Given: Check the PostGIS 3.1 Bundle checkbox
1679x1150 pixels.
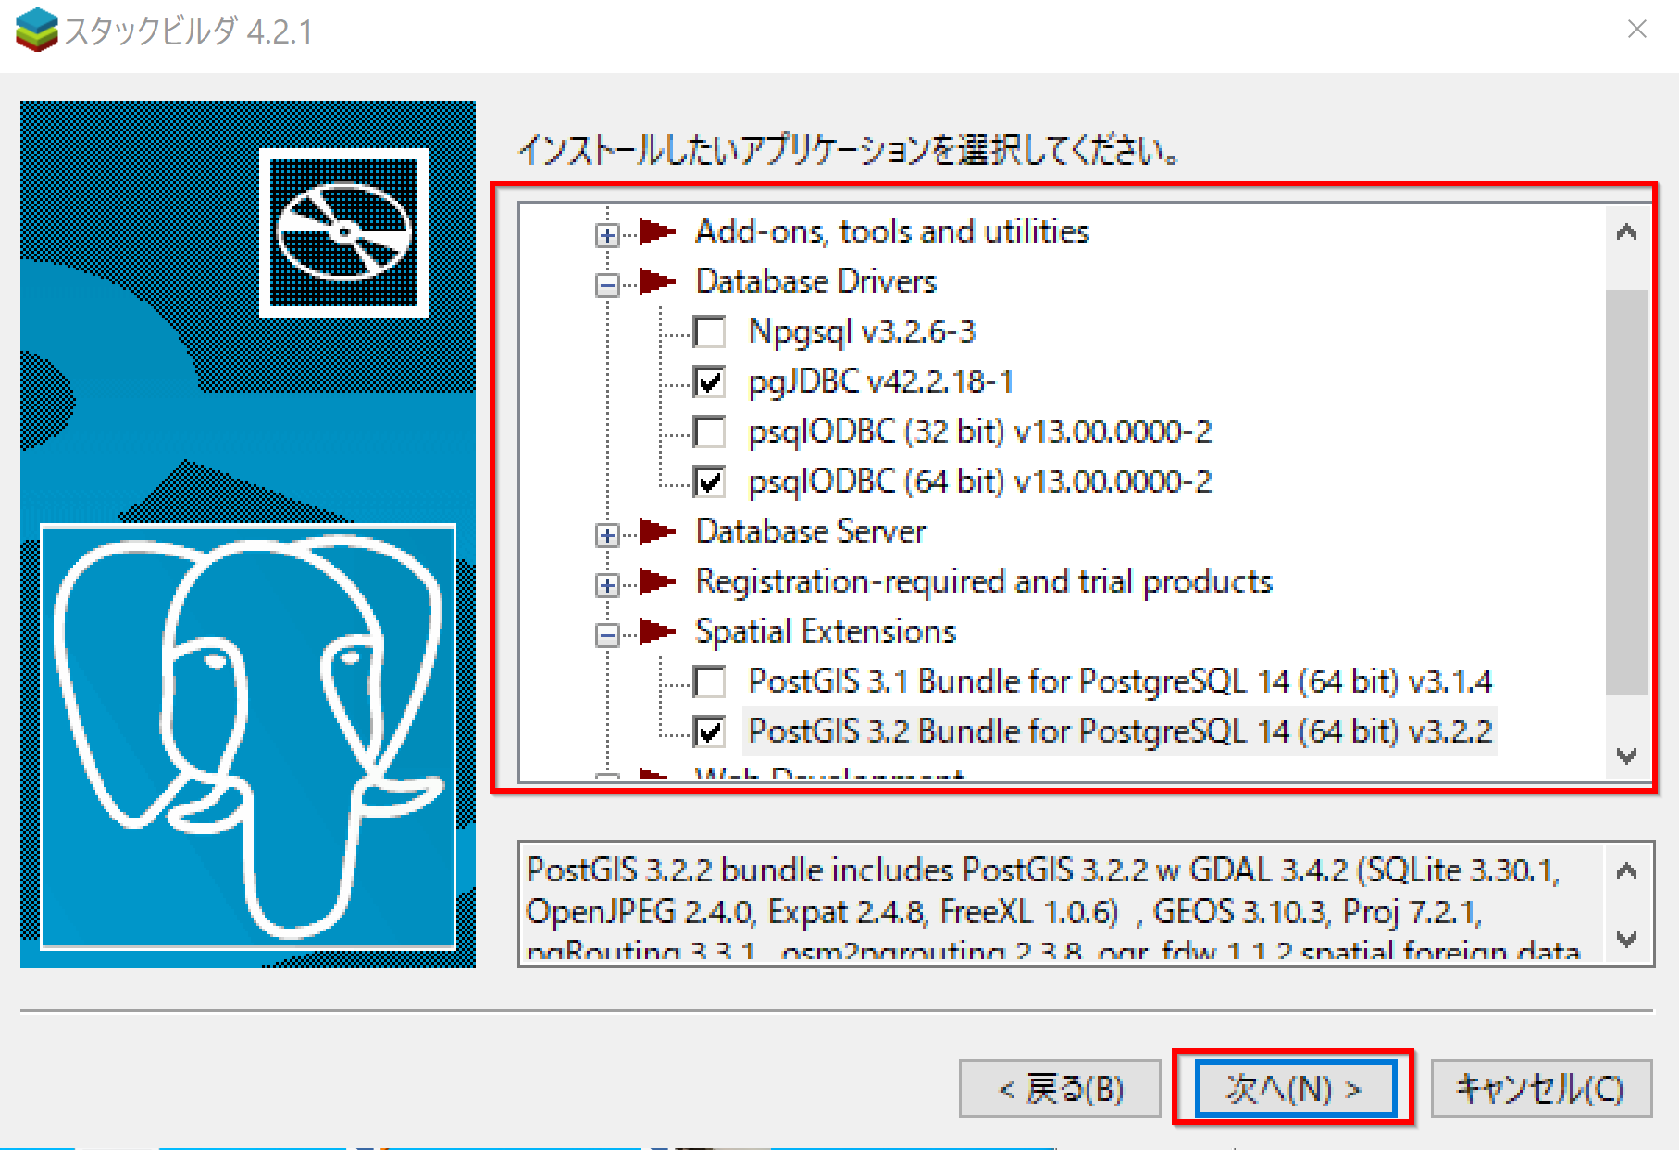Looking at the screenshot, I should pyautogui.click(x=710, y=681).
